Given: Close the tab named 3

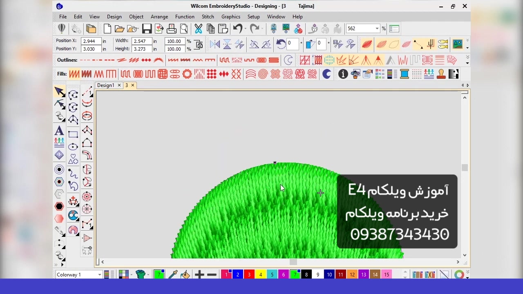Looking at the screenshot, I should pyautogui.click(x=133, y=85).
